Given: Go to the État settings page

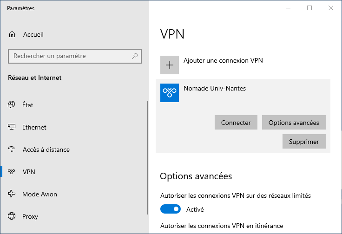Looking at the screenshot, I should 27,105.
